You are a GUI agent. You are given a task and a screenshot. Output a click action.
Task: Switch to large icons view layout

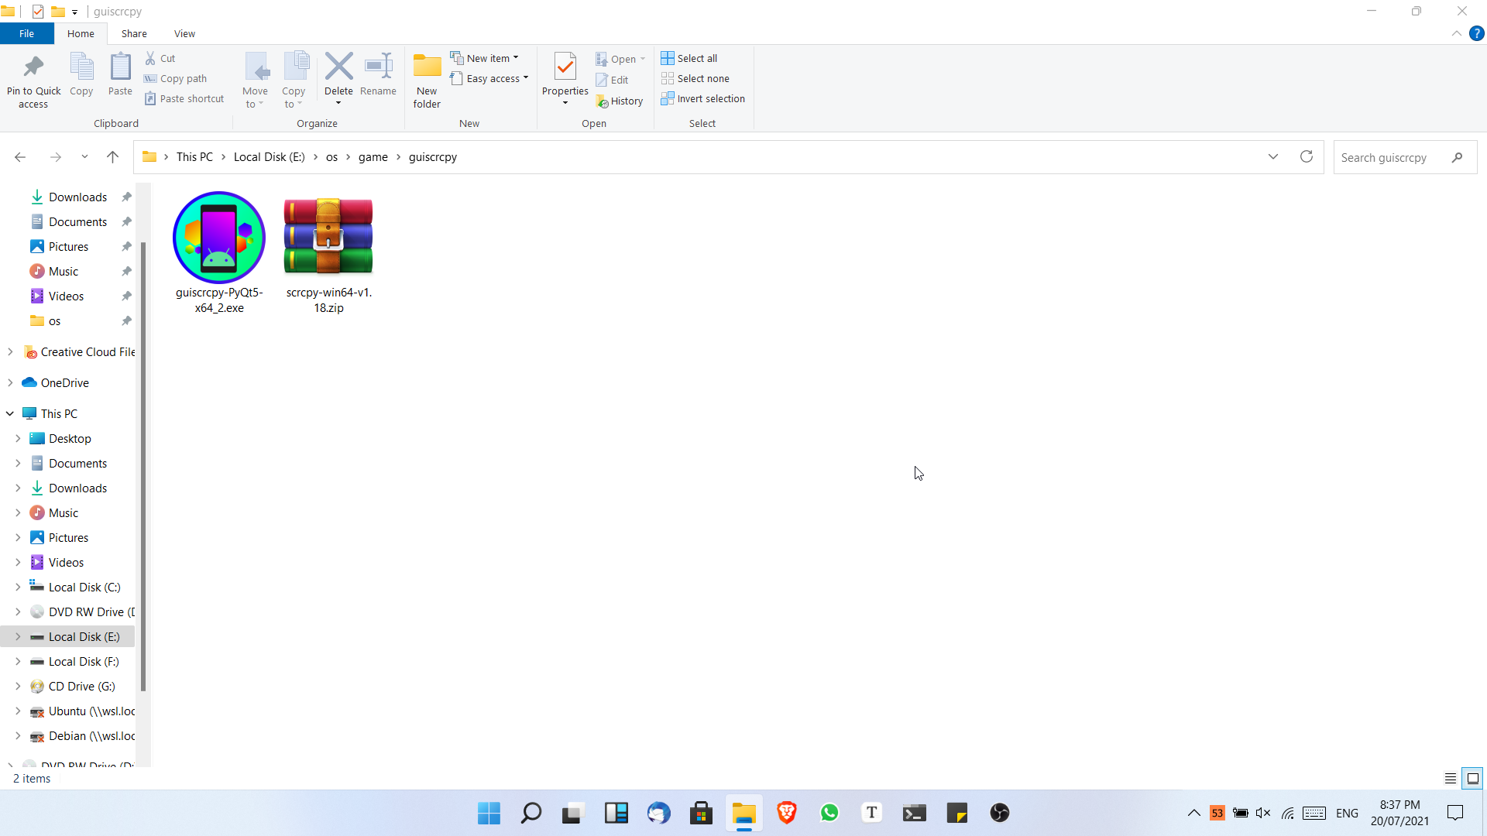(x=1473, y=779)
